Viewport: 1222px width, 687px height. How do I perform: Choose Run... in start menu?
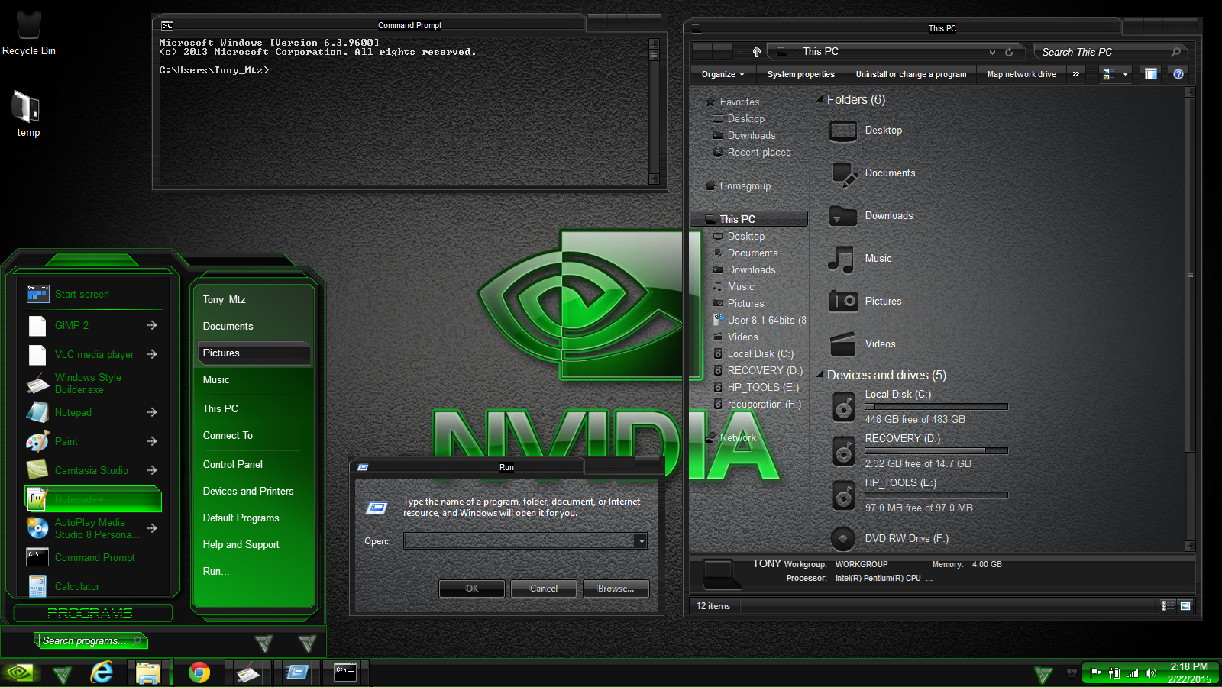tap(216, 571)
